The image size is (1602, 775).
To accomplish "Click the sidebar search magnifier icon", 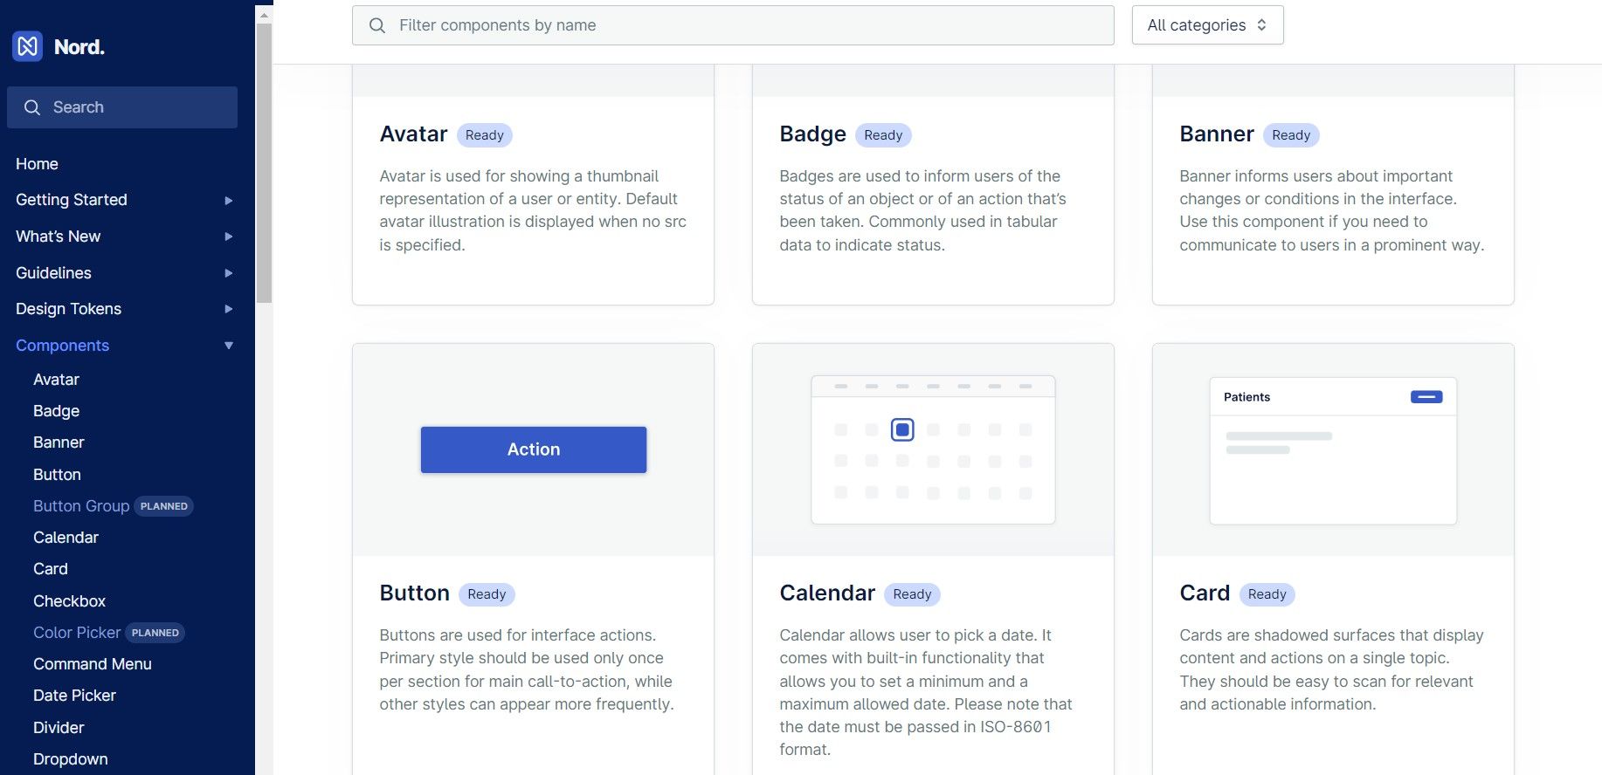I will [x=32, y=107].
